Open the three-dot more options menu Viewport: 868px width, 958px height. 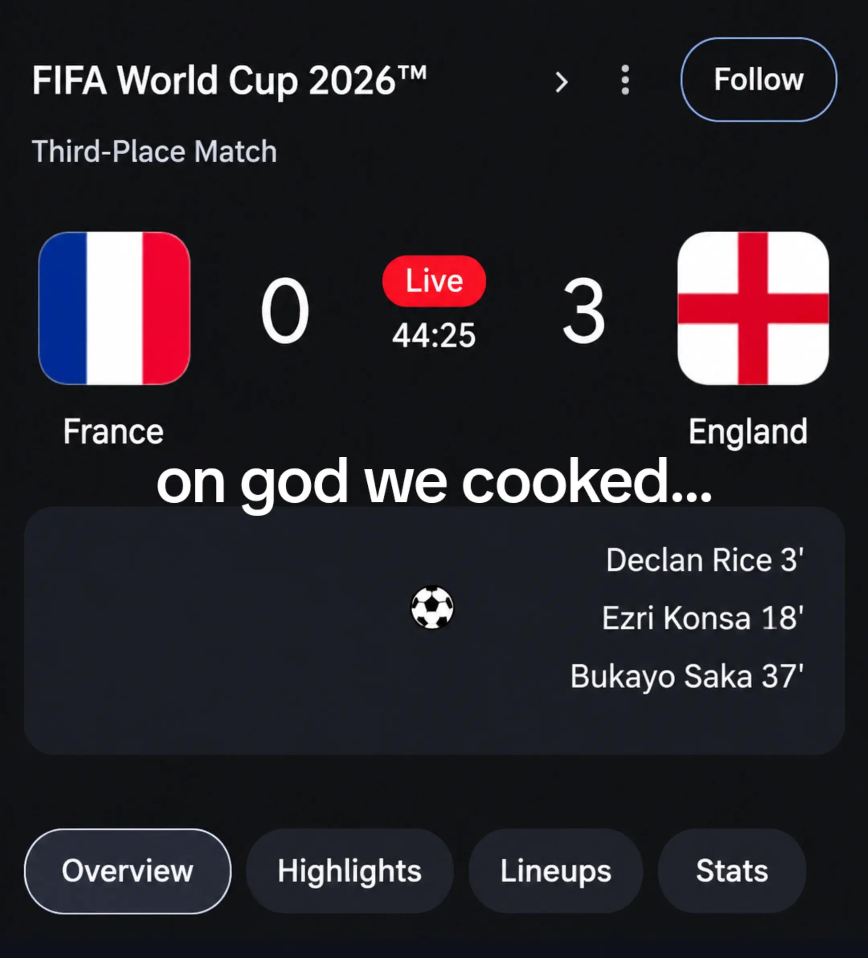[625, 80]
